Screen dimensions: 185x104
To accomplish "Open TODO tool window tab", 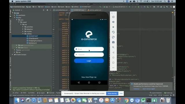I will pyautogui.click(x=24, y=93).
